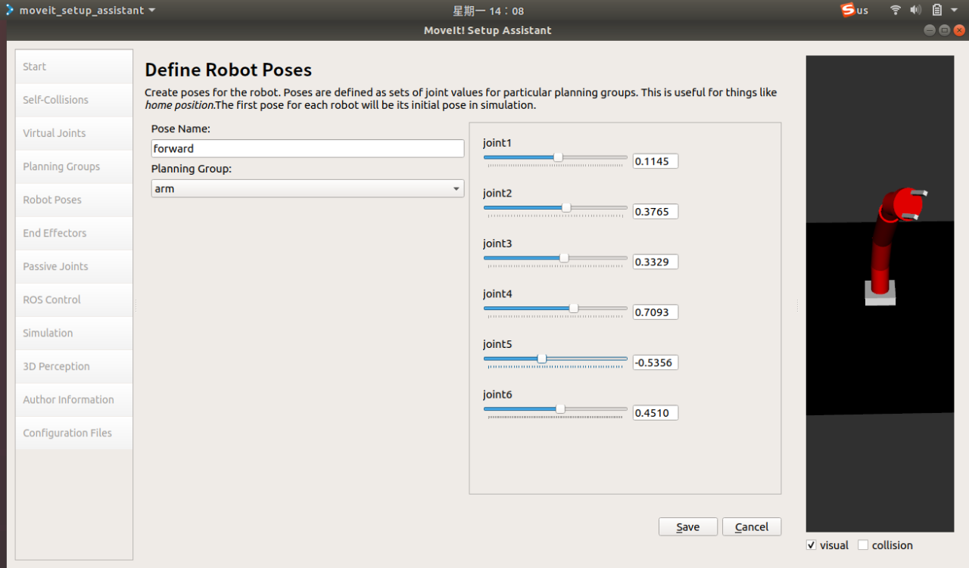The image size is (969, 568).
Task: Toggle the visual checkbox
Action: pos(812,545)
